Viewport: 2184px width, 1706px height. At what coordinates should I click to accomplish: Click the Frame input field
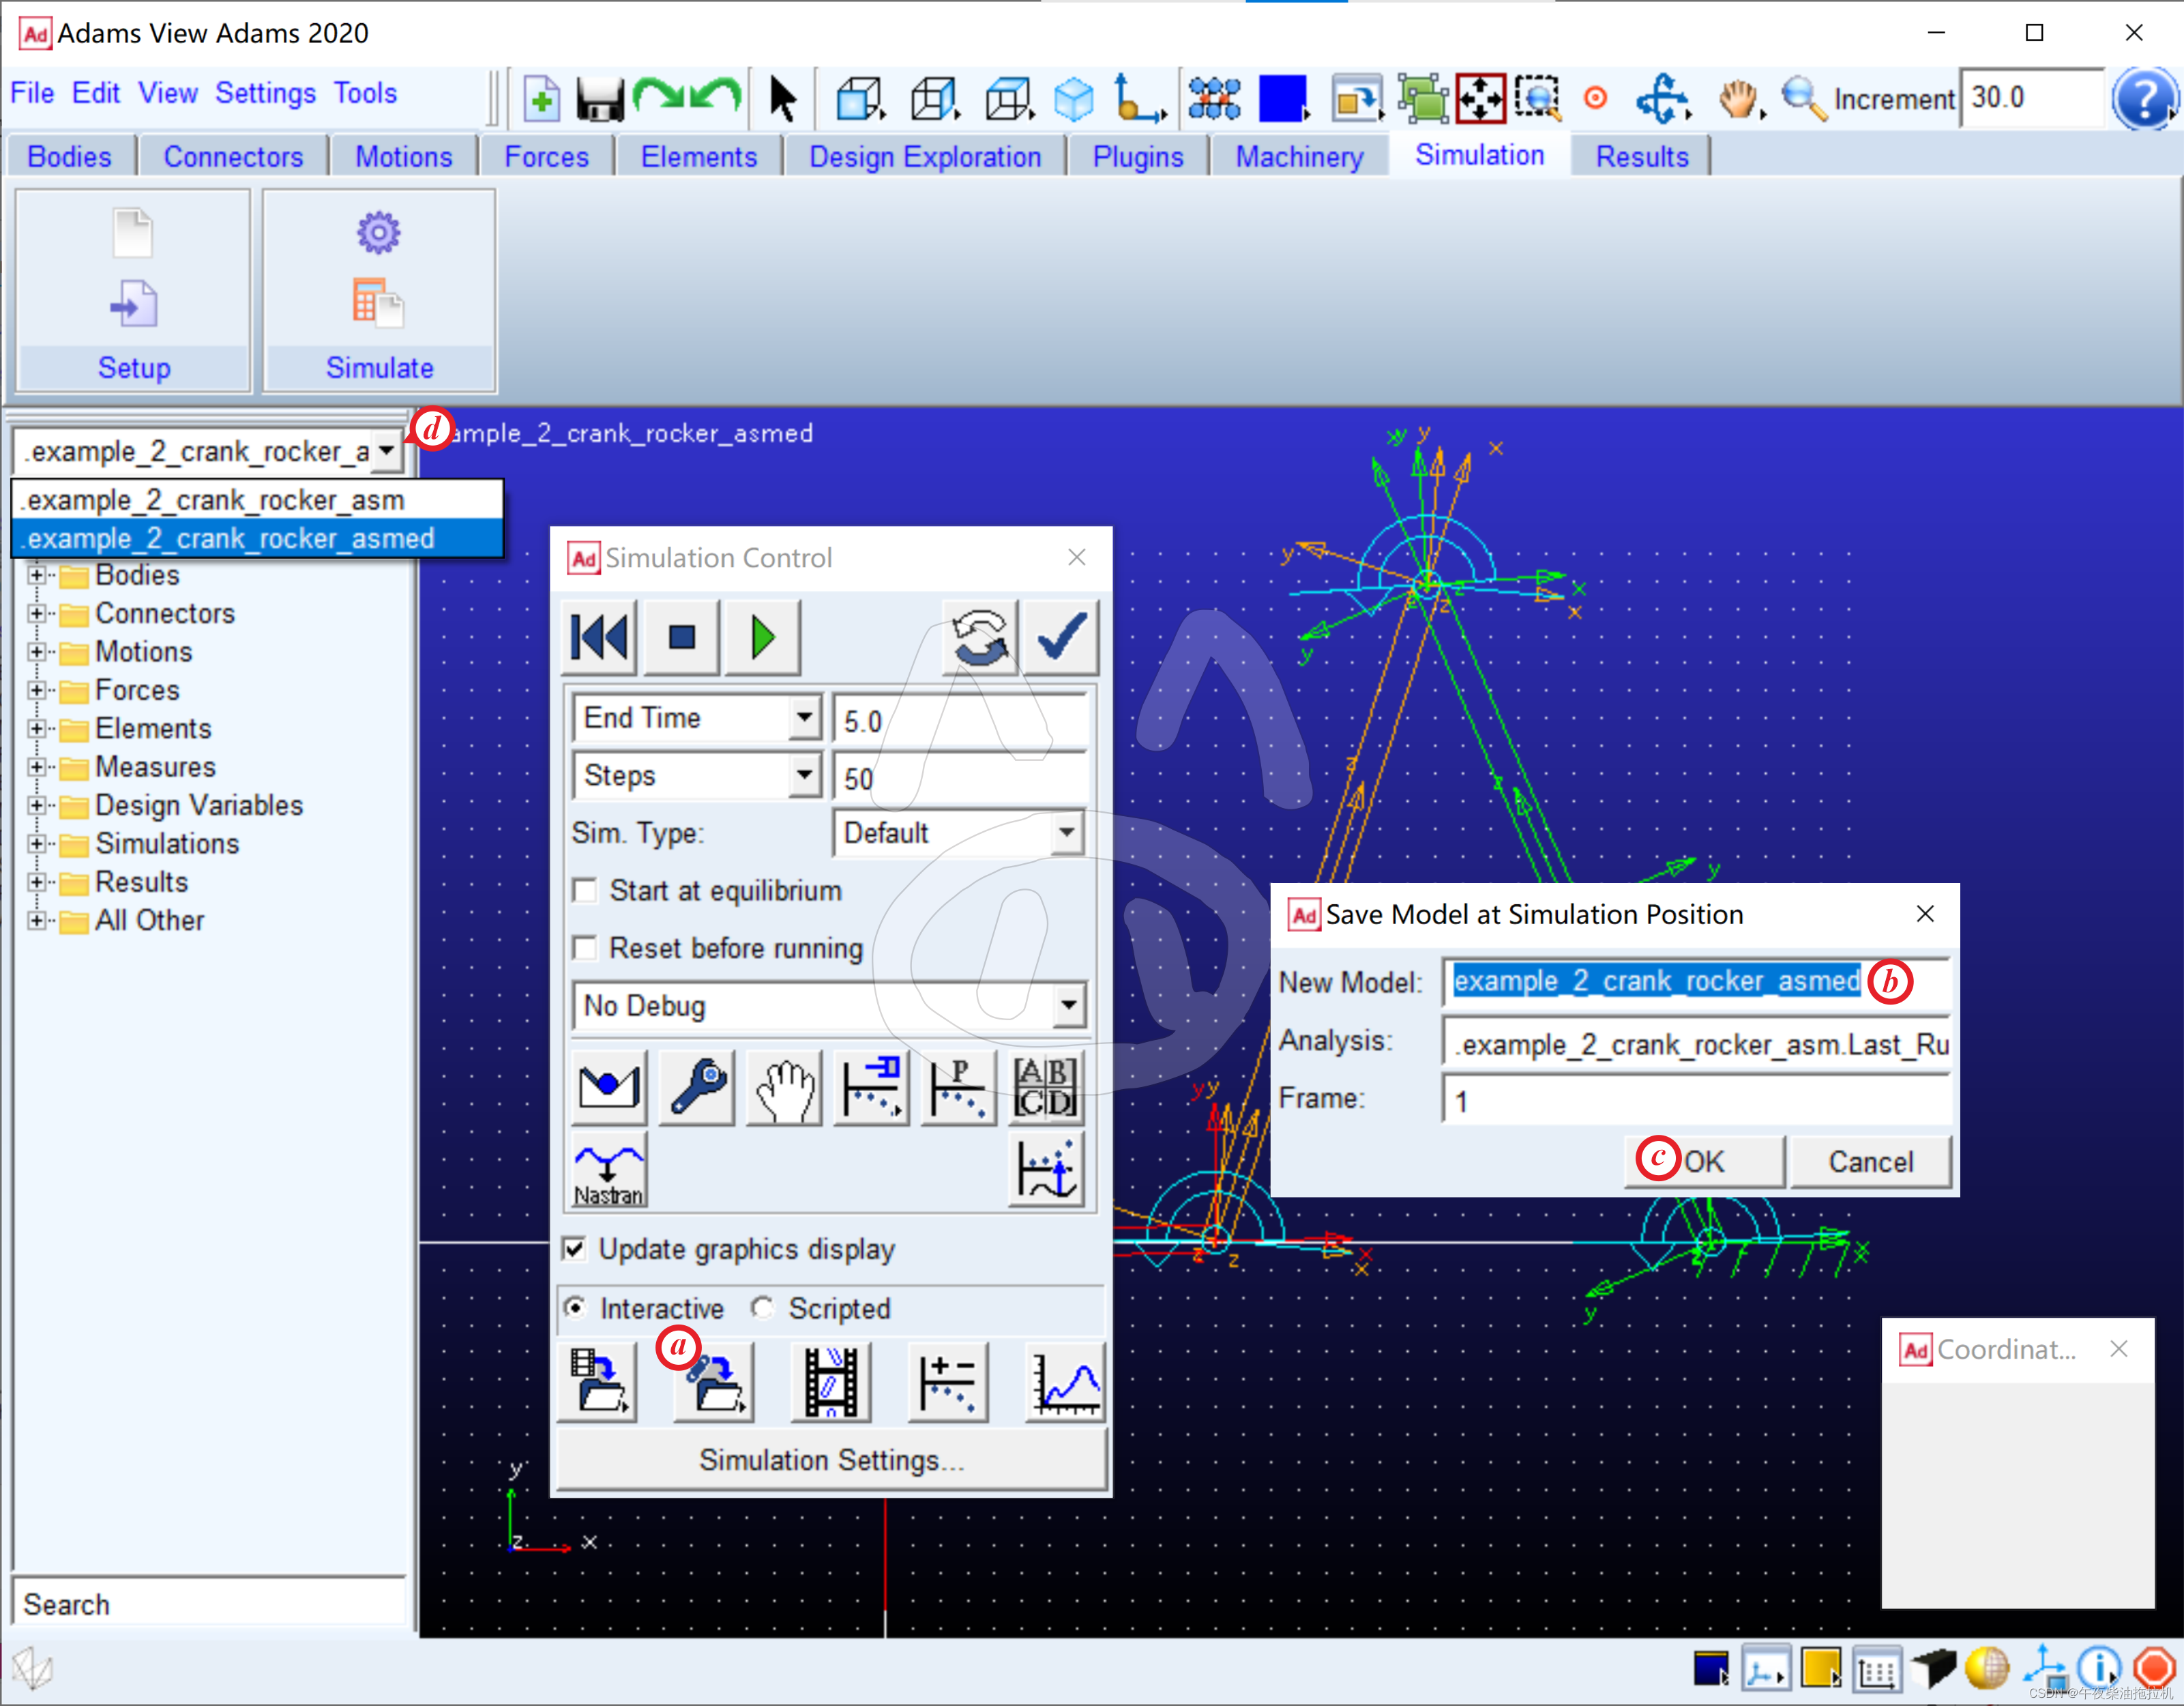click(x=1695, y=1101)
